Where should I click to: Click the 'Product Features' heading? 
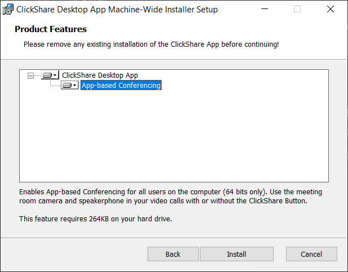point(51,29)
